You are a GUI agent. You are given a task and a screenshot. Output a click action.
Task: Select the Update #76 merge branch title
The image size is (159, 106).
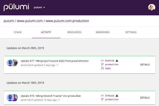tap(51, 96)
